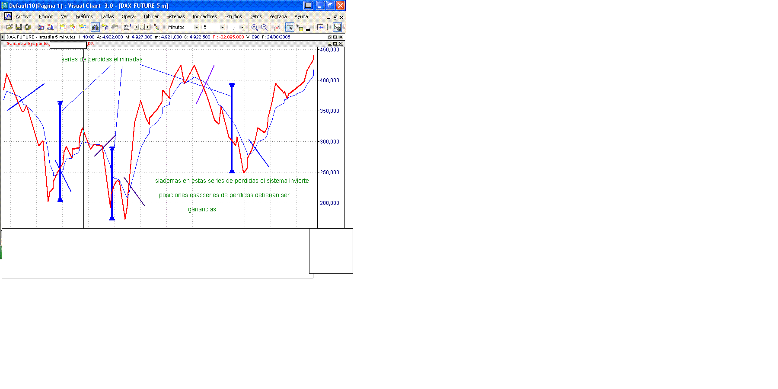
Task: Click the blue left arrow bracket icon
Action: [320, 27]
